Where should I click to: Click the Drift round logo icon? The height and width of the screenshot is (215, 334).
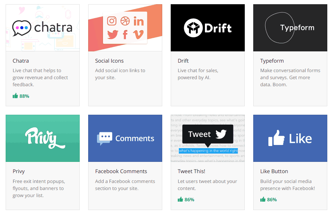(193, 28)
